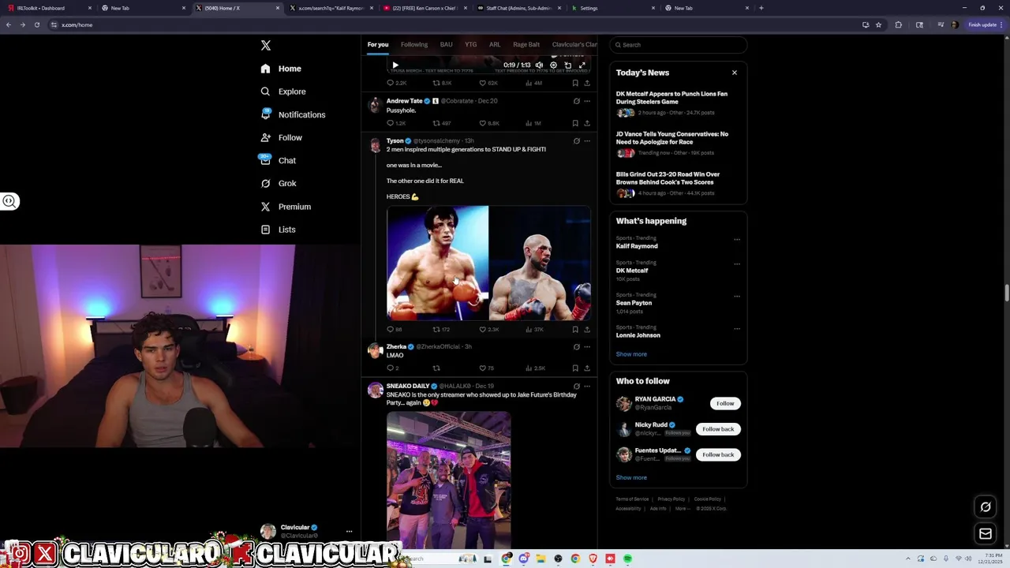Open Home in X sidebar

[281, 69]
